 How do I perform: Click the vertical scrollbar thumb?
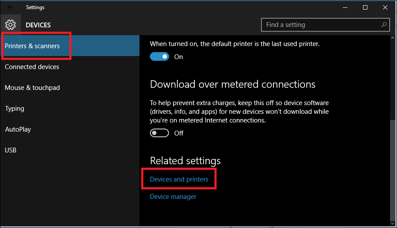[x=393, y=169]
